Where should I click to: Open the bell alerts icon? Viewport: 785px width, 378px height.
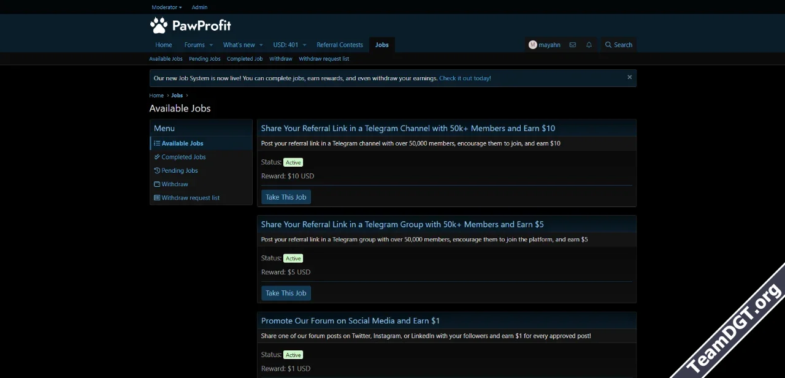point(589,45)
